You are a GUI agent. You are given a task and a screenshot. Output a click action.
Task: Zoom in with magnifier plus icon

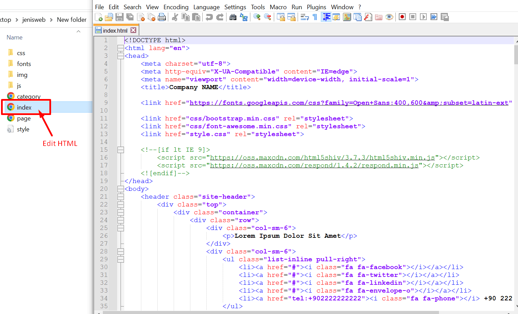pyautogui.click(x=257, y=17)
